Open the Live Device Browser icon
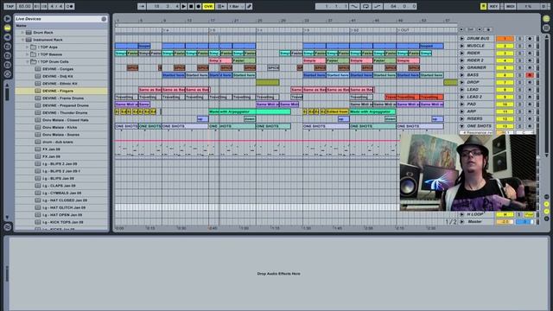 [x=8, y=28]
